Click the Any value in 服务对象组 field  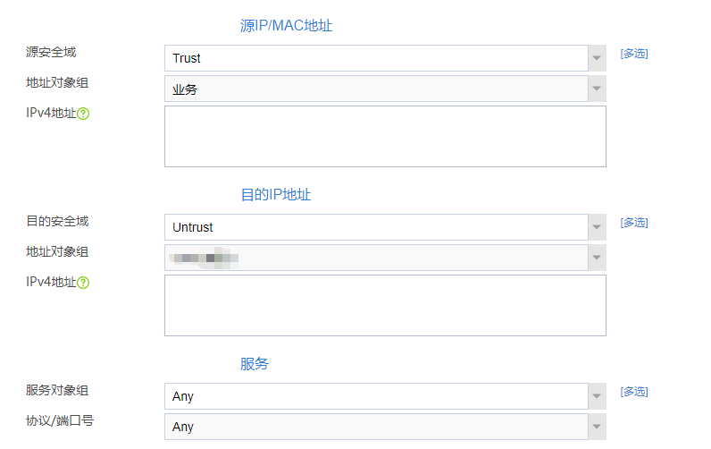click(x=183, y=396)
